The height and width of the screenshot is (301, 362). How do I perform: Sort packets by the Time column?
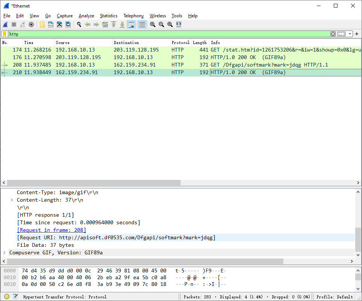pos(38,43)
